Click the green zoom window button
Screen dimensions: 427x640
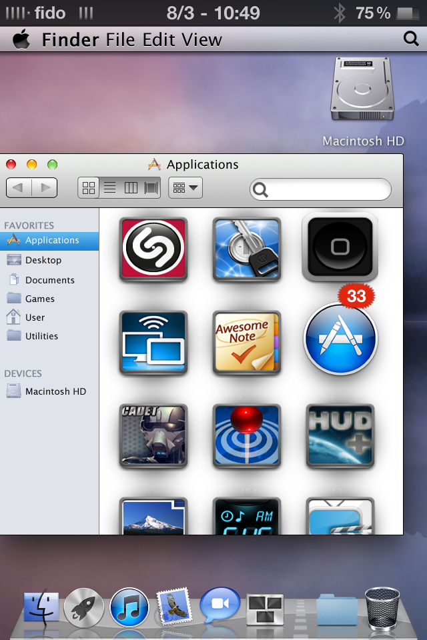(x=52, y=165)
